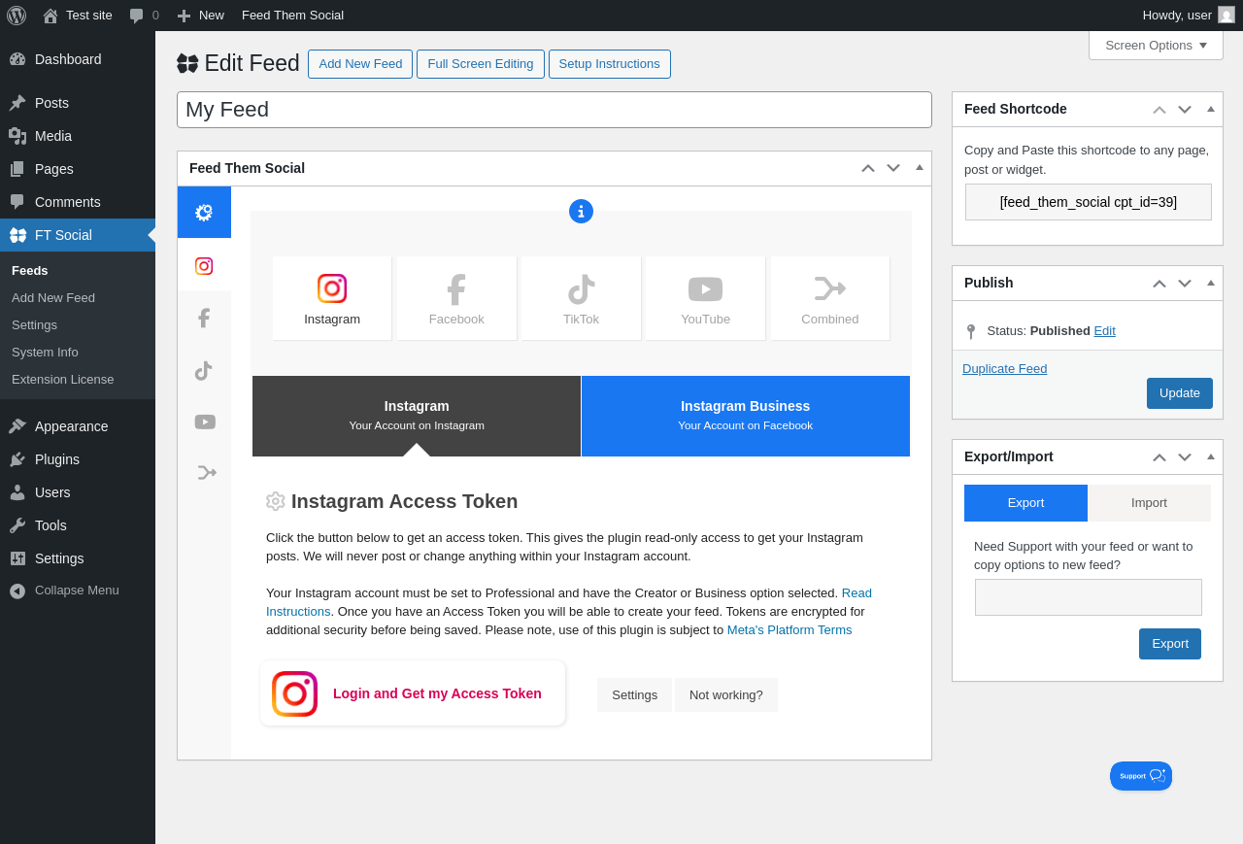Click the Instagram logo on login button

294,693
